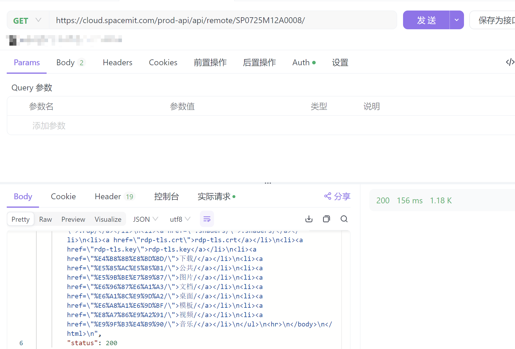
Task: Click the 说明 column header
Action: coord(372,106)
